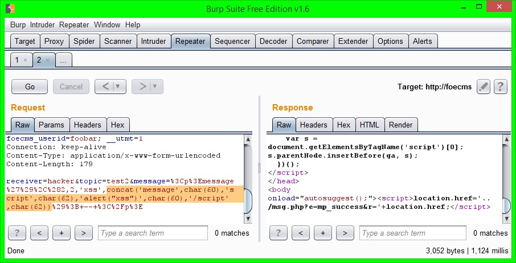Screen dimensions: 516x263
Task: Select request Raw view tab
Action: tap(23, 125)
